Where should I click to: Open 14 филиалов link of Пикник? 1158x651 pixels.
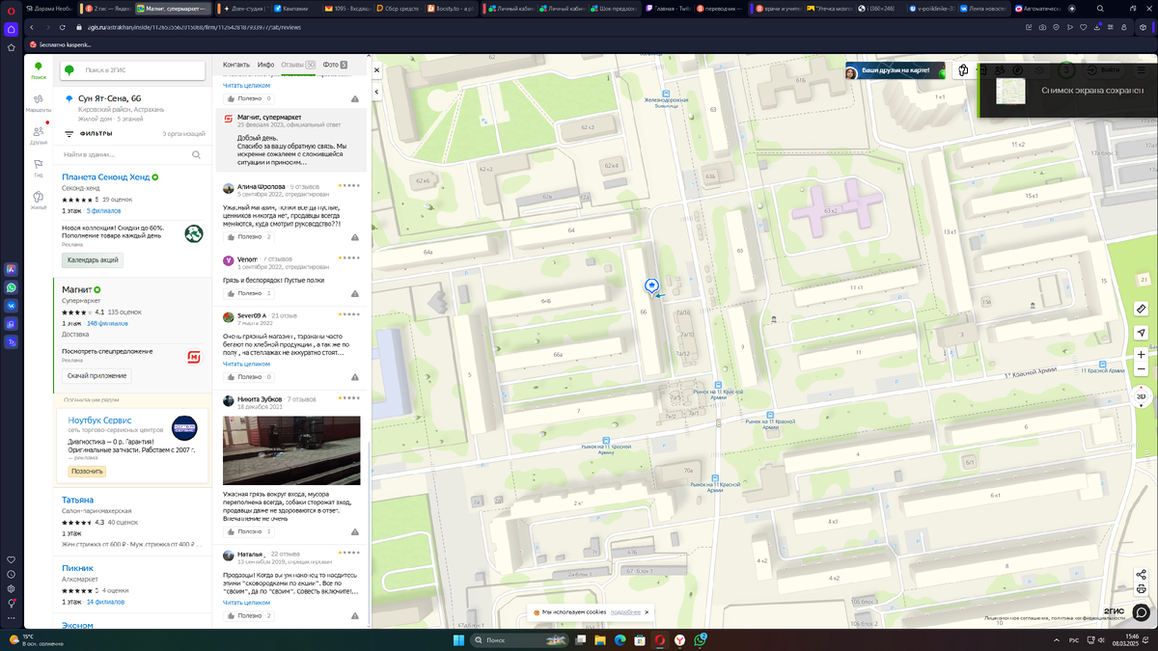(103, 601)
